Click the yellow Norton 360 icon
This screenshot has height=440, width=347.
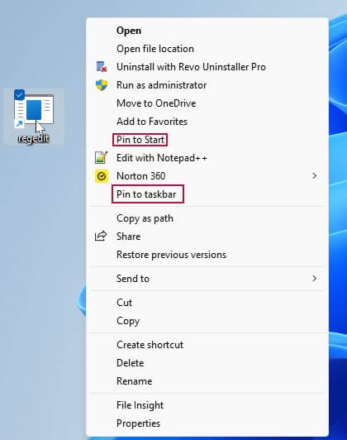pyautogui.click(x=101, y=176)
